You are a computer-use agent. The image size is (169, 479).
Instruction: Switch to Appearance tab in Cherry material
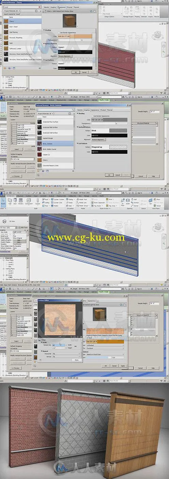[x=61, y=7]
